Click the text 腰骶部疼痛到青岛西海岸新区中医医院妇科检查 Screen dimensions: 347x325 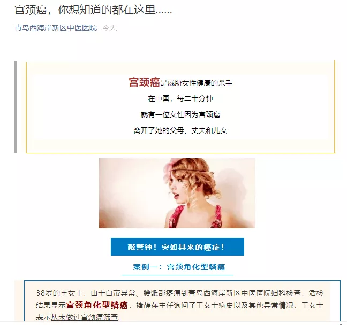(x=222, y=293)
